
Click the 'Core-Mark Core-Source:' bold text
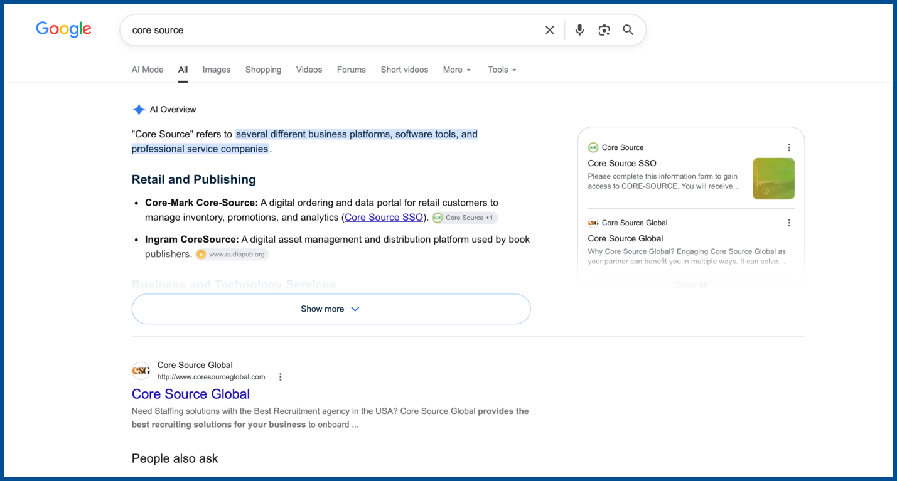point(201,203)
